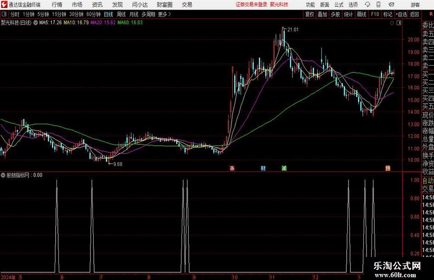Open the mail message icon
Screen dimensions: 434x280
391,5
